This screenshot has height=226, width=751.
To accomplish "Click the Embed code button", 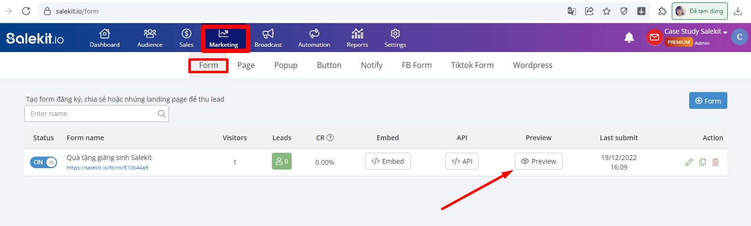I will [388, 161].
